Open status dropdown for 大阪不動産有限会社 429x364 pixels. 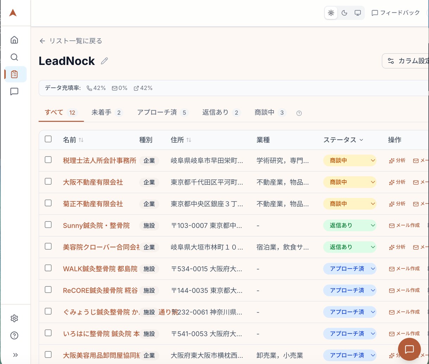350,182
